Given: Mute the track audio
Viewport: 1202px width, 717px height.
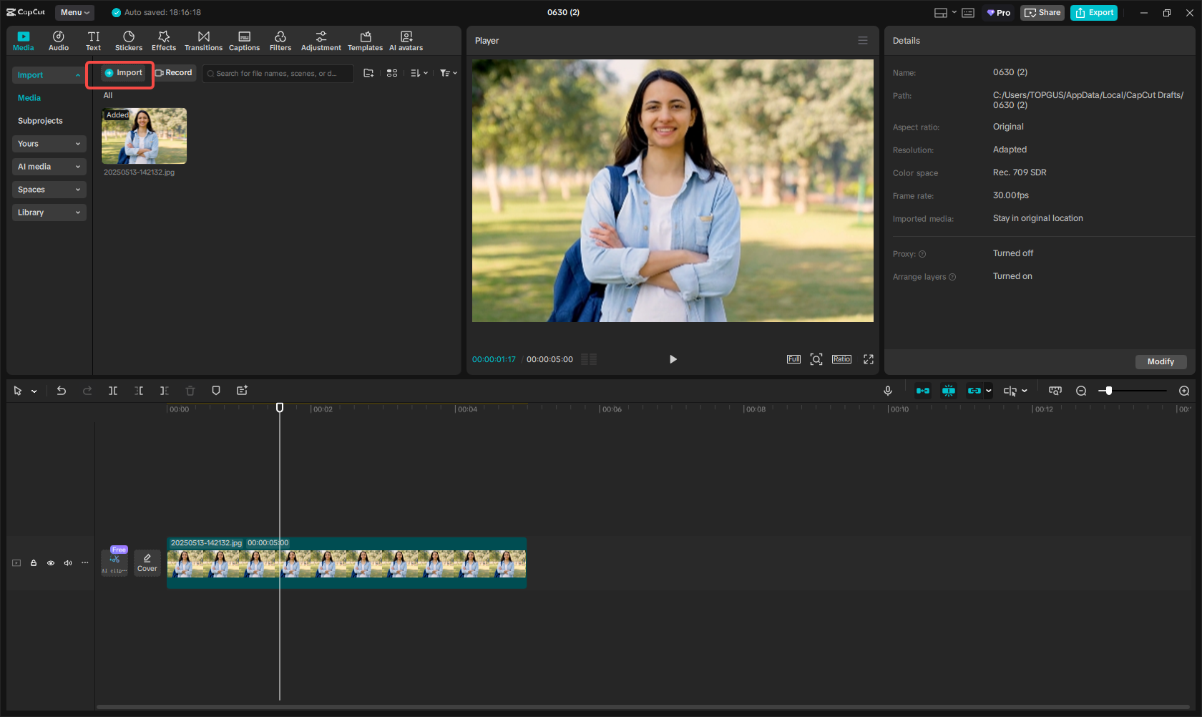Looking at the screenshot, I should pos(68,563).
